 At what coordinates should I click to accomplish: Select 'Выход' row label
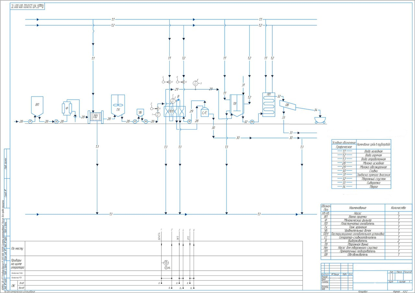(x=22, y=287)
